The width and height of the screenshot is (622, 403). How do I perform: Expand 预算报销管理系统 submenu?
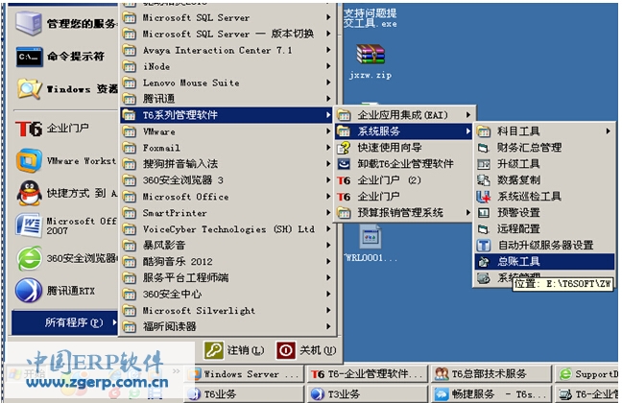(x=404, y=213)
